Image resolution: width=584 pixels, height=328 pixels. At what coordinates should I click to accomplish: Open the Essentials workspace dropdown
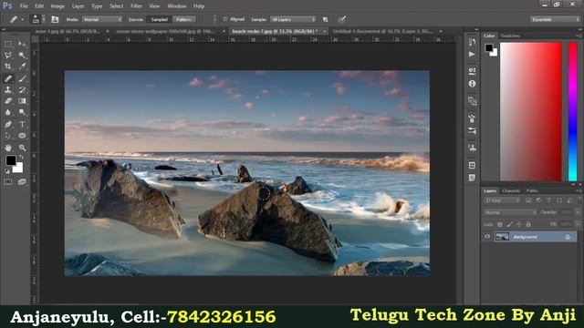(x=555, y=19)
